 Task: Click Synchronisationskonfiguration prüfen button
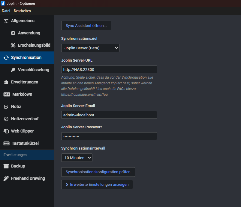click(98, 172)
